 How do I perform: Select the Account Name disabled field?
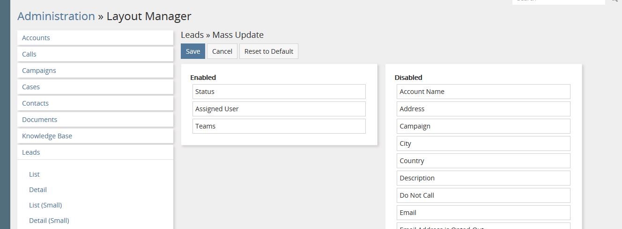[483, 92]
